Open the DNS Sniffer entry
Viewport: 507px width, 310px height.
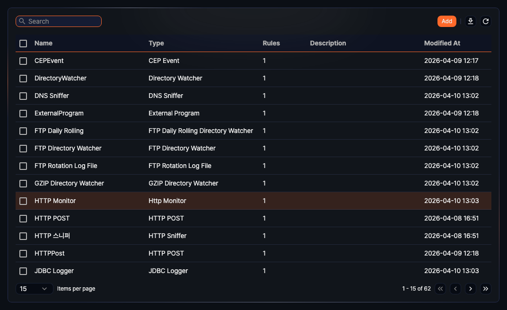click(x=52, y=96)
